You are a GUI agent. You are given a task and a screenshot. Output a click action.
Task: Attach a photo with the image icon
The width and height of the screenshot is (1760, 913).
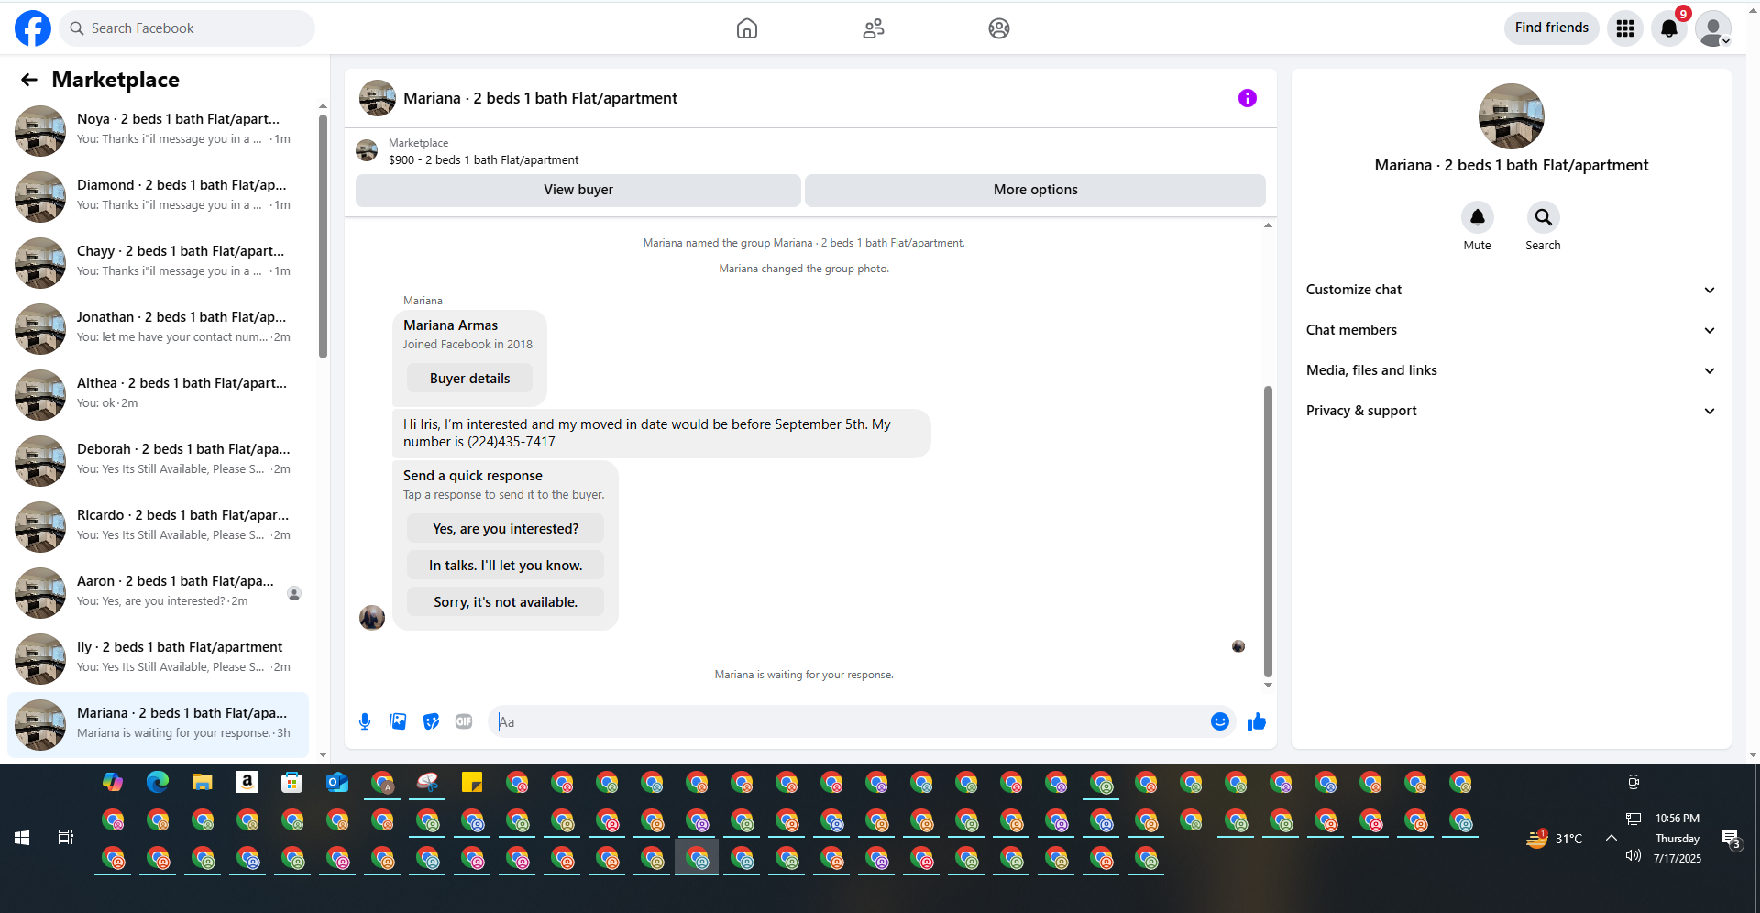coord(398,721)
